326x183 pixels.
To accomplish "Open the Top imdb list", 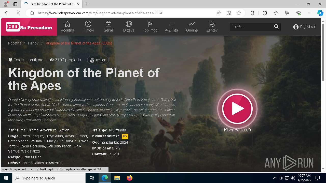I will pyautogui.click(x=150, y=27).
